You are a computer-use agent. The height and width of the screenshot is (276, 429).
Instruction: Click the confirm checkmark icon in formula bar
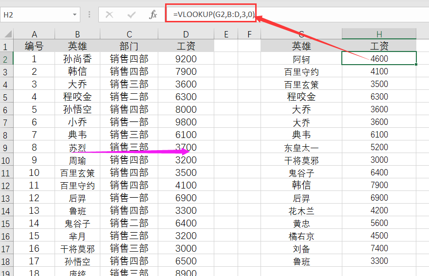tap(131, 15)
